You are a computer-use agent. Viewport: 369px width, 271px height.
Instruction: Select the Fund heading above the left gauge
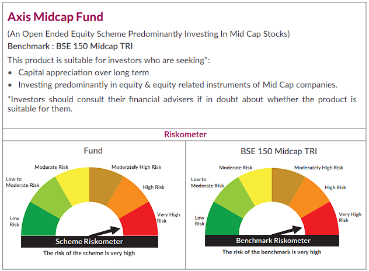click(x=93, y=151)
